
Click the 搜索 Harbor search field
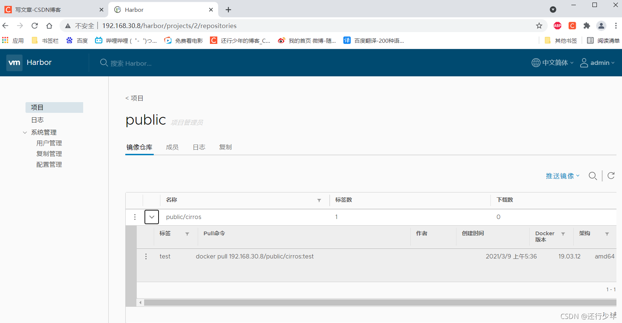(131, 63)
